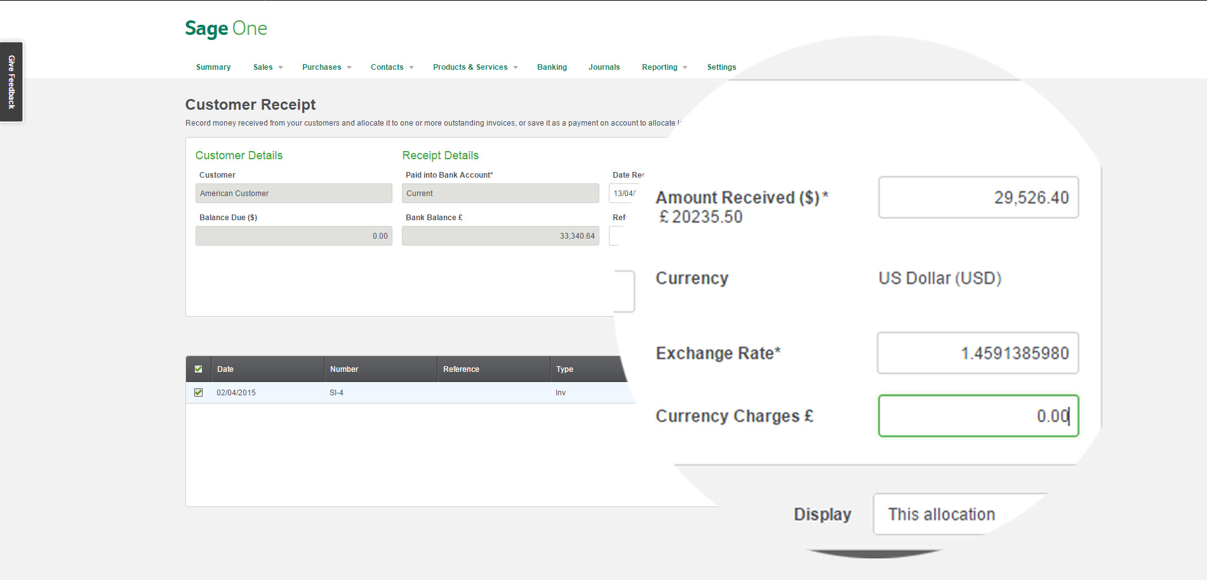This screenshot has width=1207, height=580.
Task: Expand the Sales dropdown menu
Action: point(267,67)
